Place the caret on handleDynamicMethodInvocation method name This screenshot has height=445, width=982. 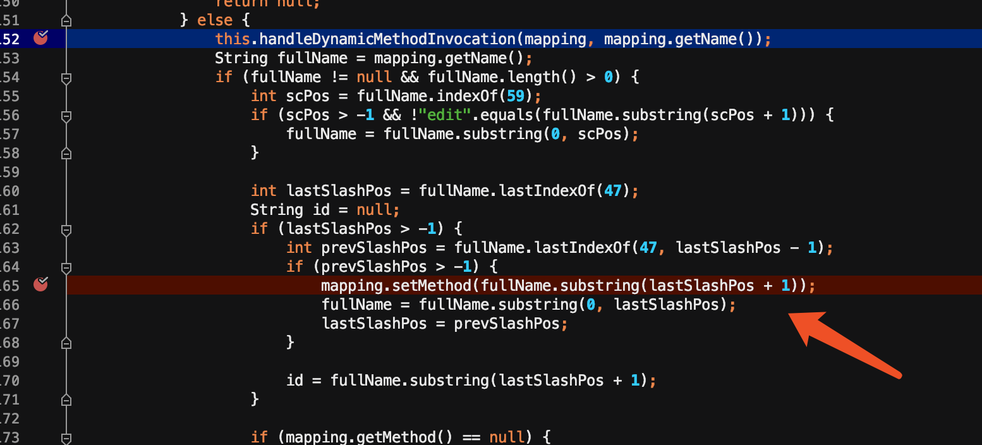(388, 39)
